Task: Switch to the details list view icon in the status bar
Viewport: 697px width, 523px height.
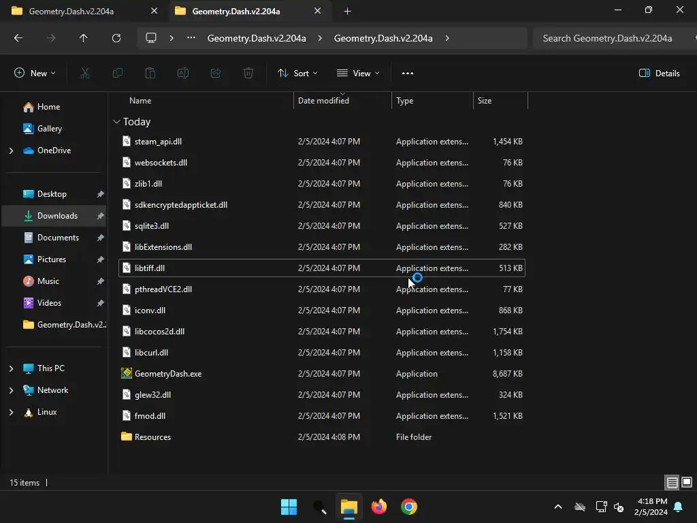Action: tap(672, 482)
